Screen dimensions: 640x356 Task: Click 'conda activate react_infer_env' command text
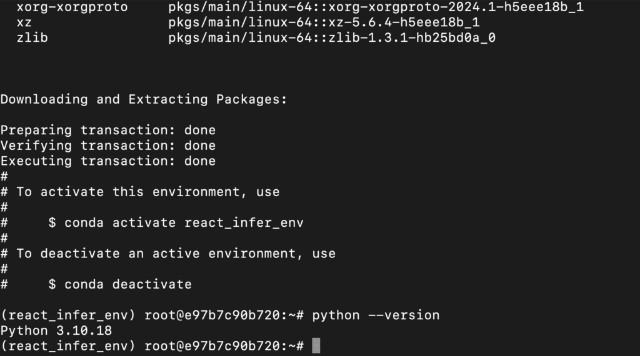pos(184,222)
